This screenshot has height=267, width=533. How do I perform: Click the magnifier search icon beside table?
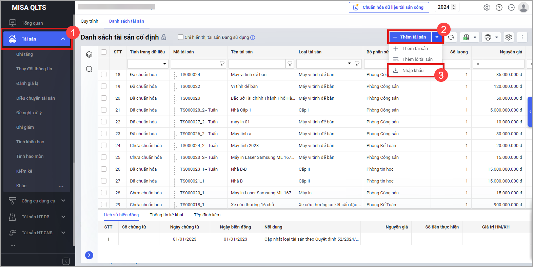tap(89, 69)
